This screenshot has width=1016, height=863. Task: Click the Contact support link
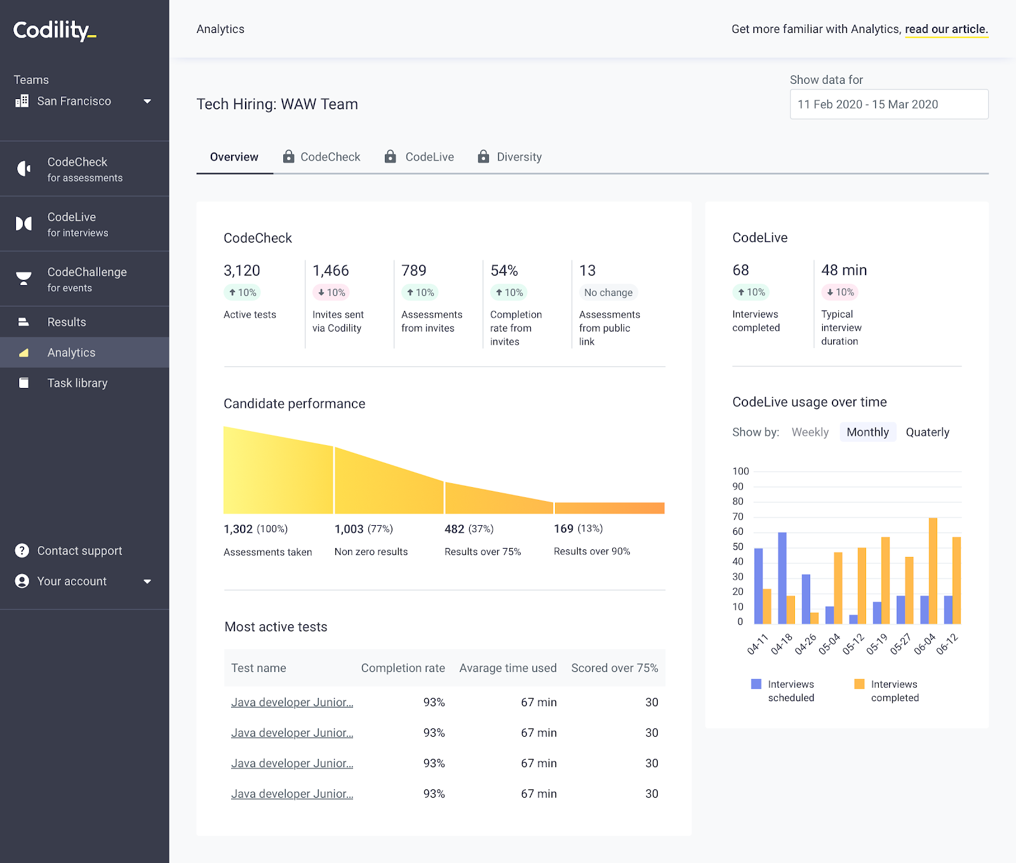point(79,551)
